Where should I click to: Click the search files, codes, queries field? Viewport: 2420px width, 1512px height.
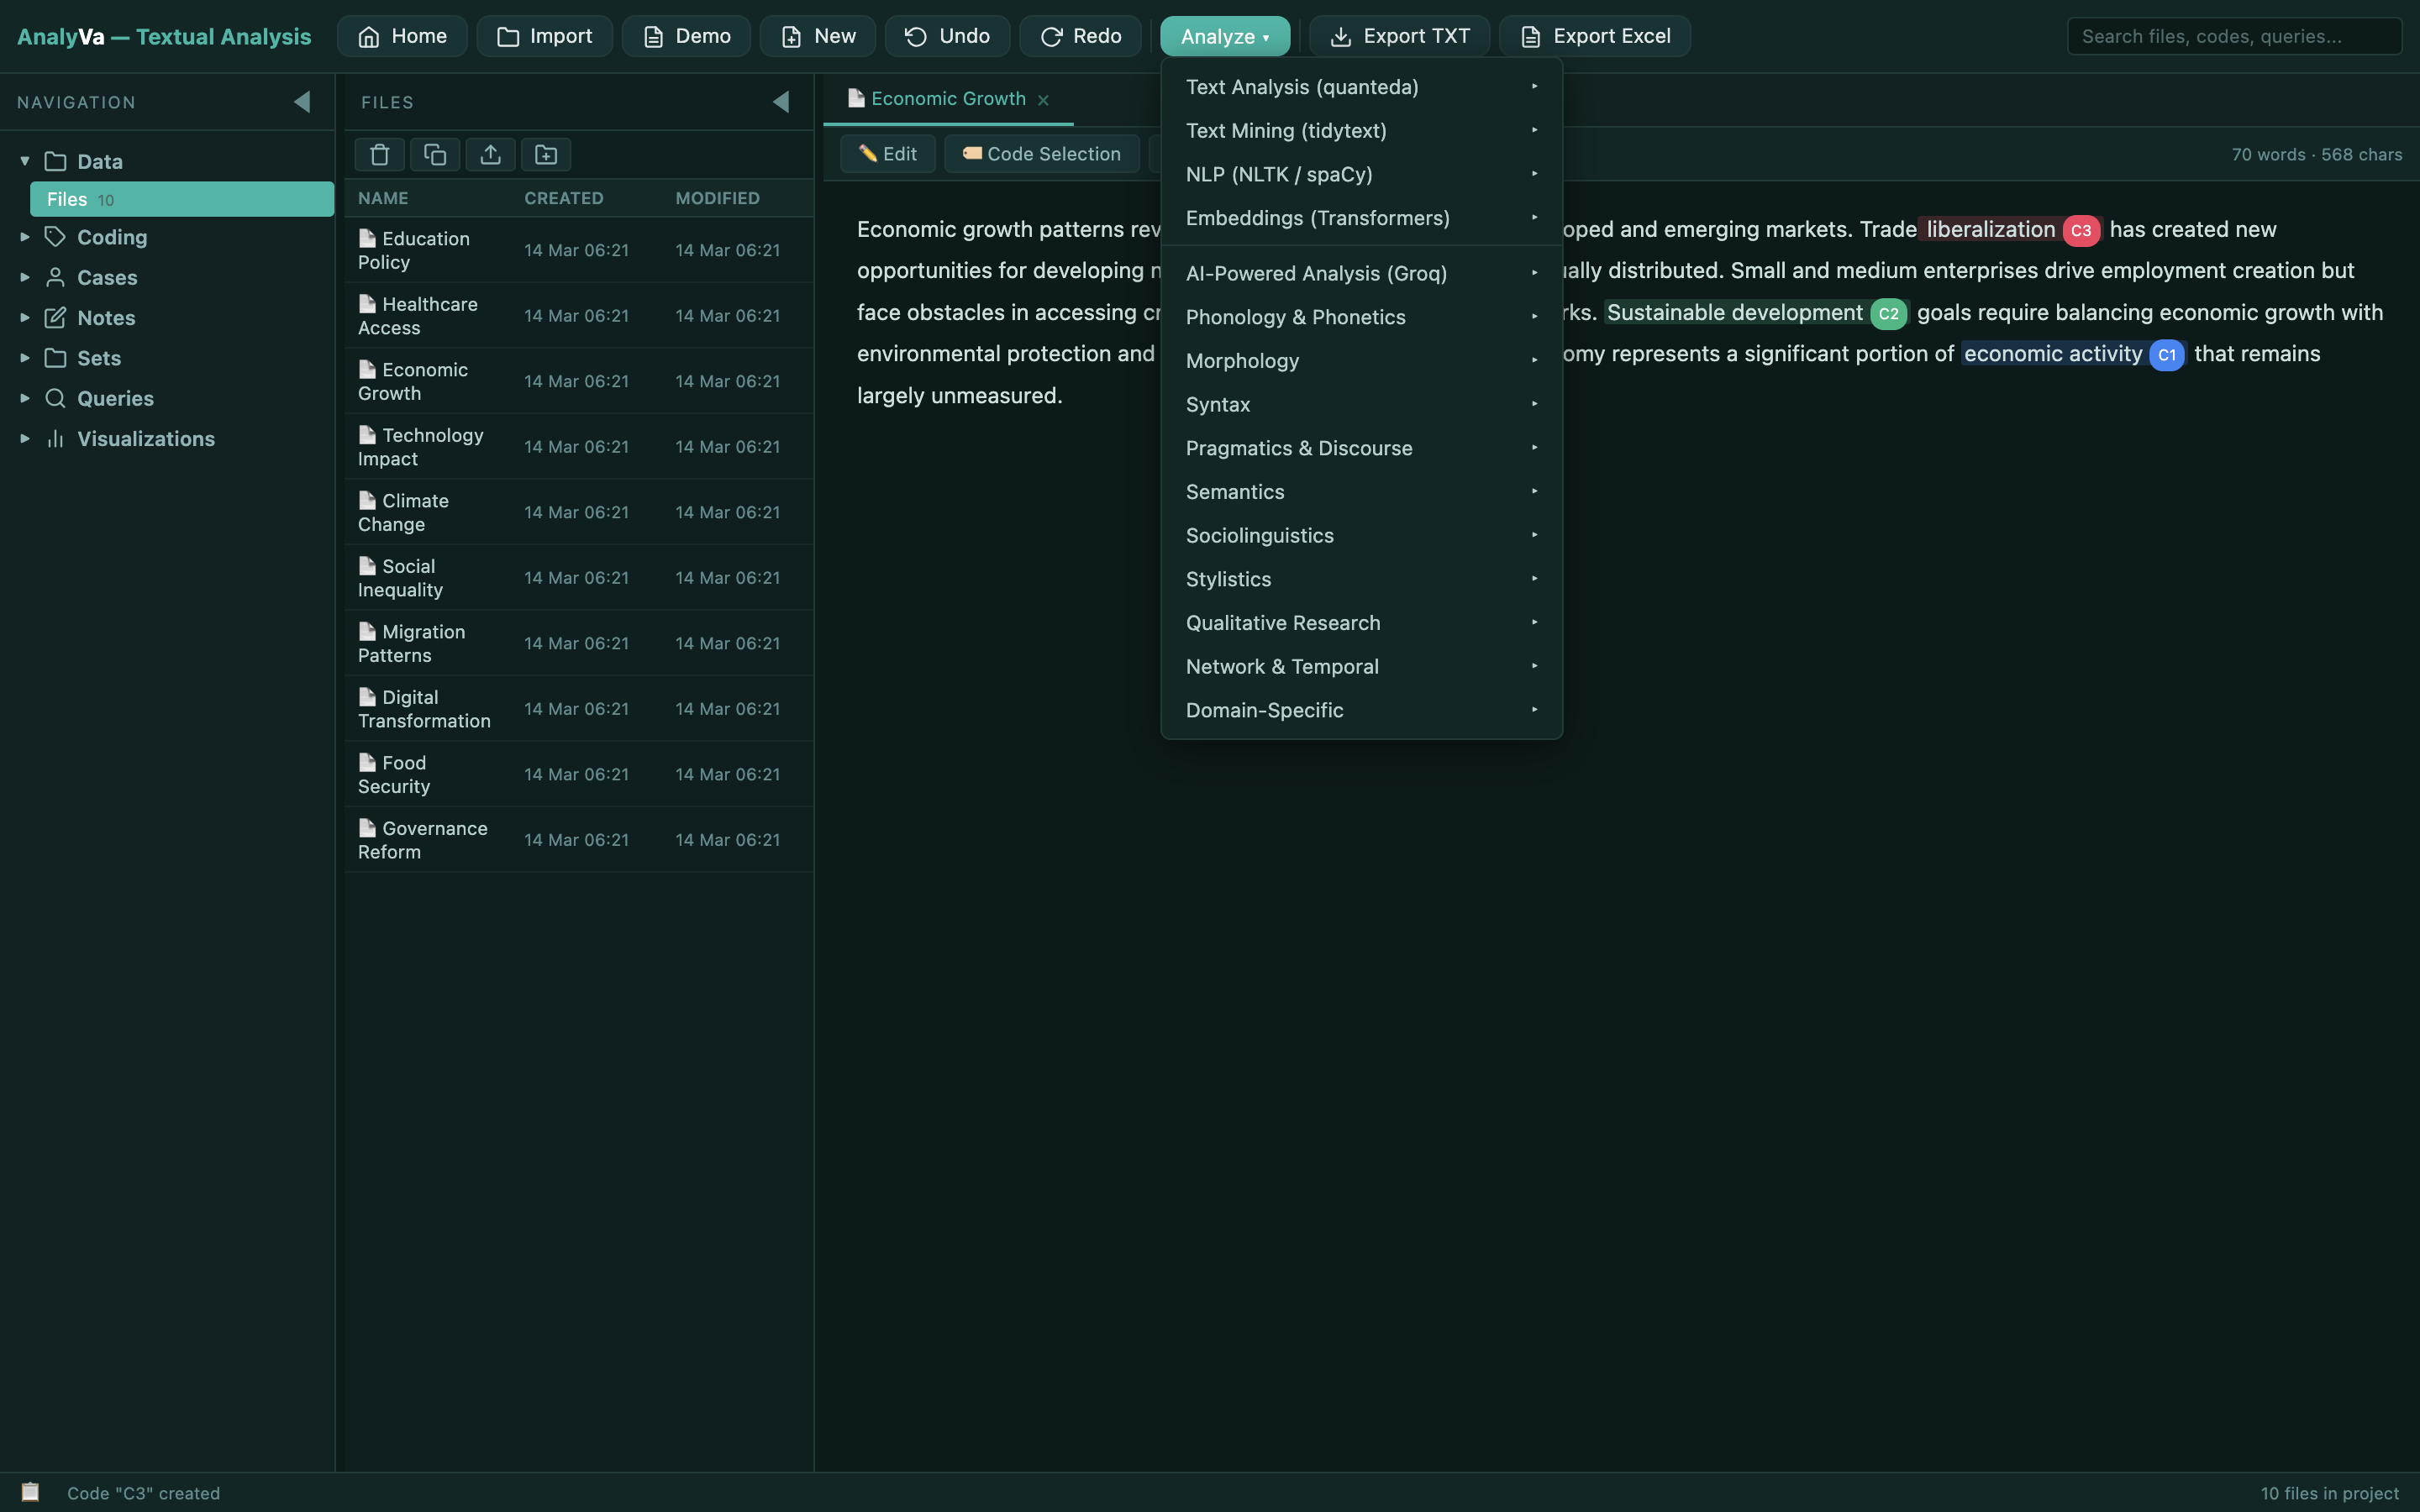tap(2233, 36)
